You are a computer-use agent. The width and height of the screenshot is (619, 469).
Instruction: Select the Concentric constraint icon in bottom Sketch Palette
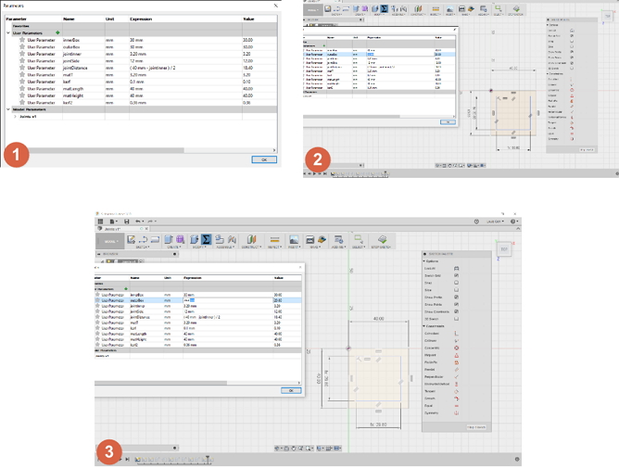(456, 348)
